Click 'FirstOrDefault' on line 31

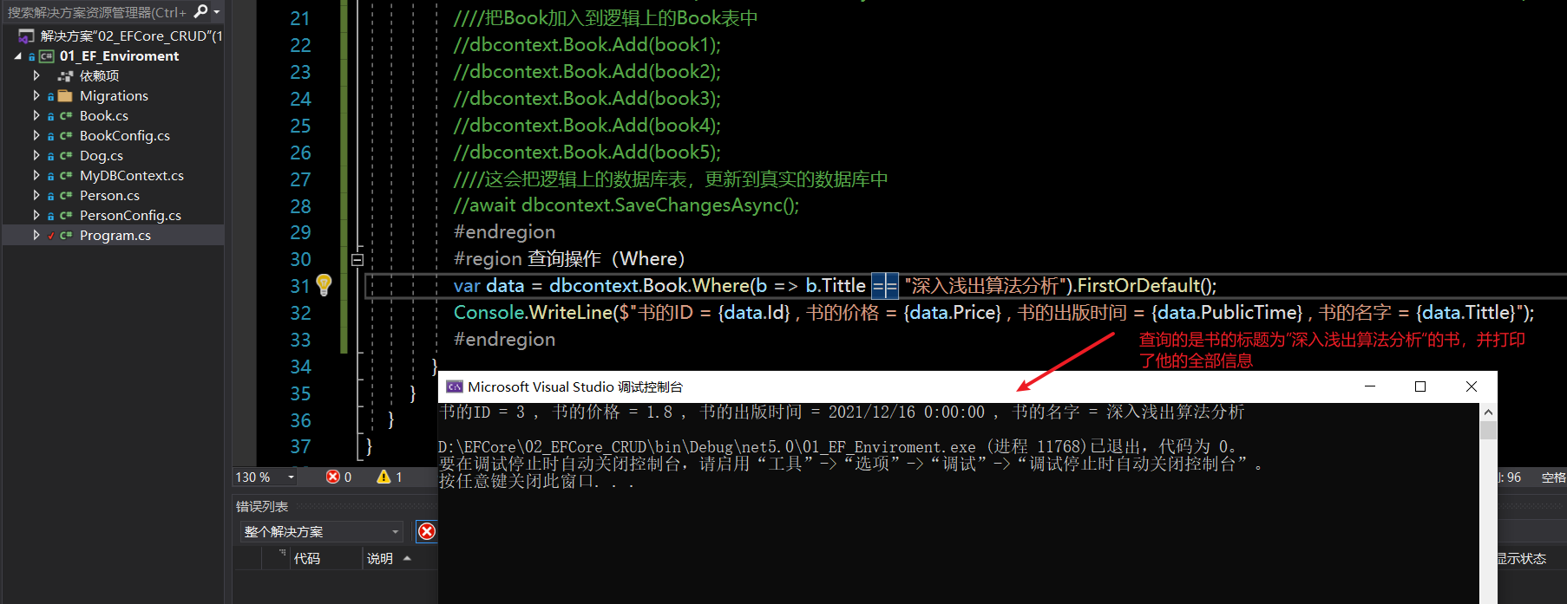[x=1138, y=286]
